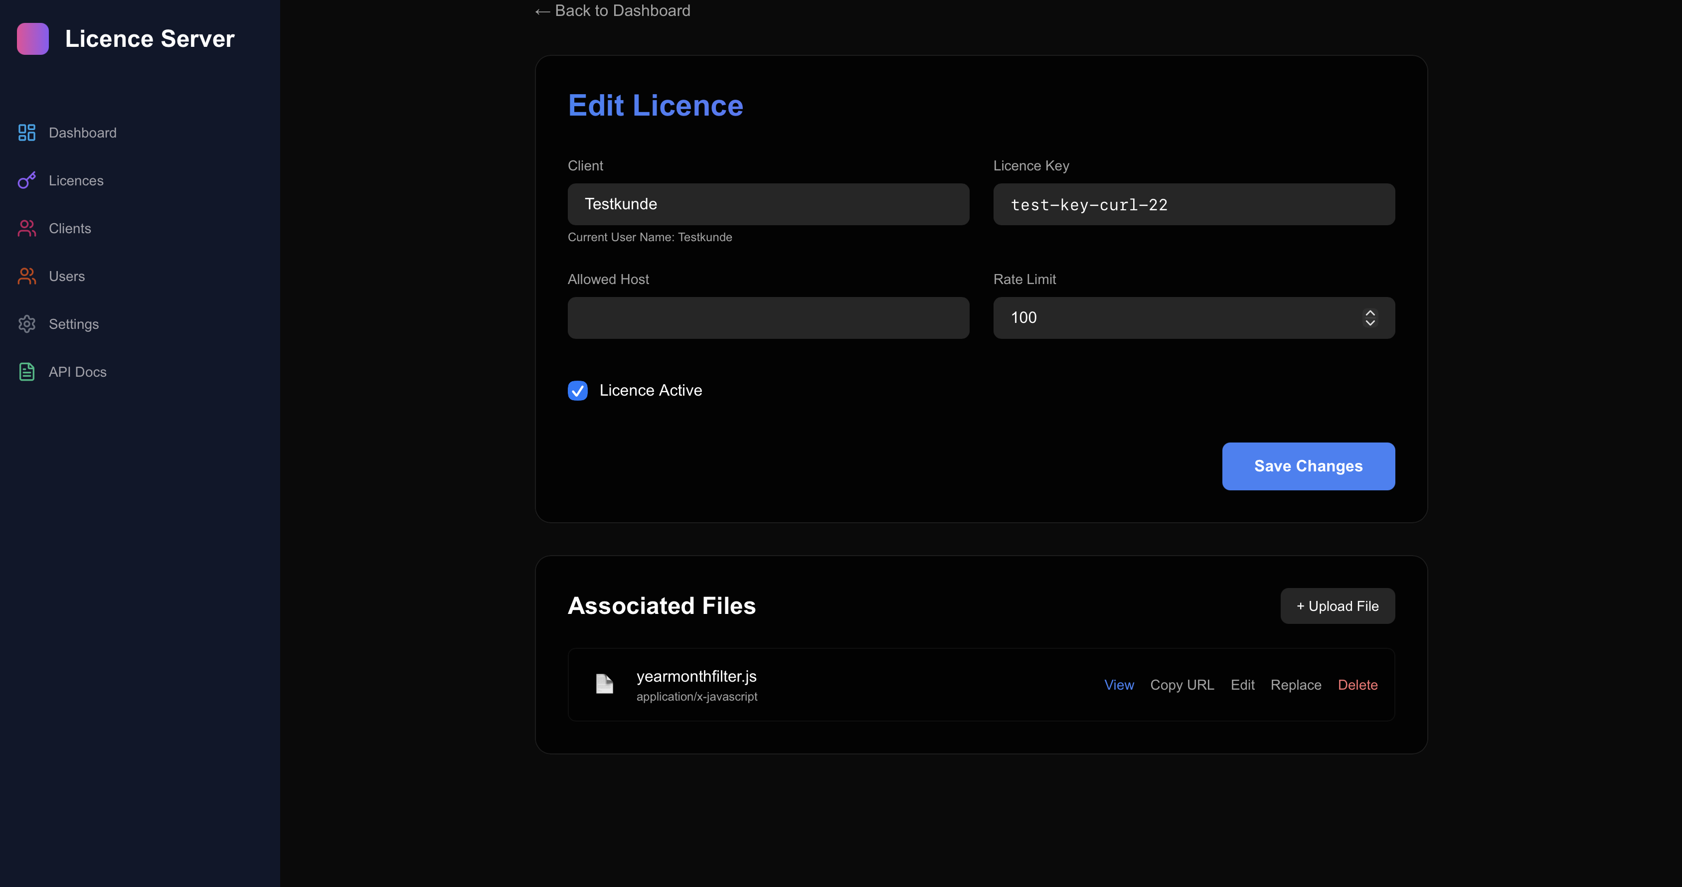Decrease Rate Limit using the down arrow
The width and height of the screenshot is (1682, 887).
[x=1370, y=323]
